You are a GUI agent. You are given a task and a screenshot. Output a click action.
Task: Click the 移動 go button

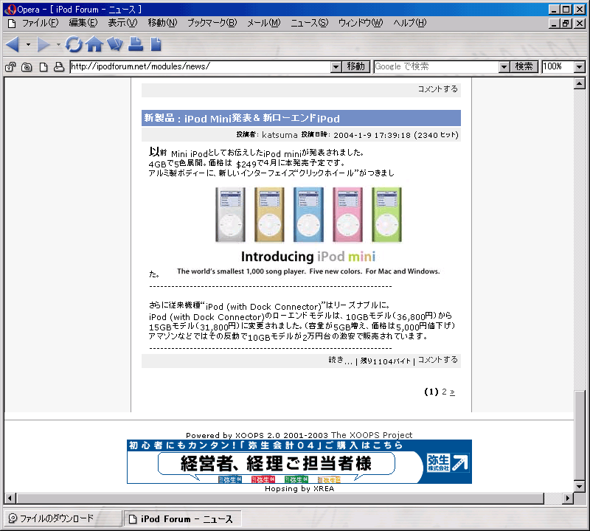coord(356,67)
